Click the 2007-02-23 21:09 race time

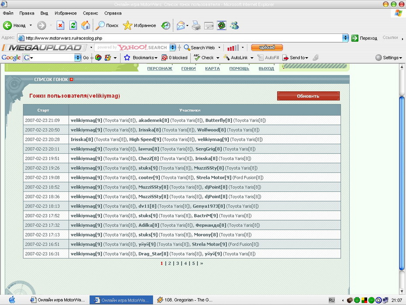[42, 120]
